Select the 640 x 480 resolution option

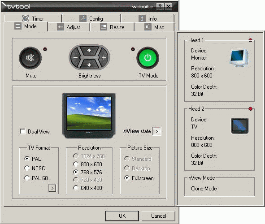pyautogui.click(x=75, y=188)
